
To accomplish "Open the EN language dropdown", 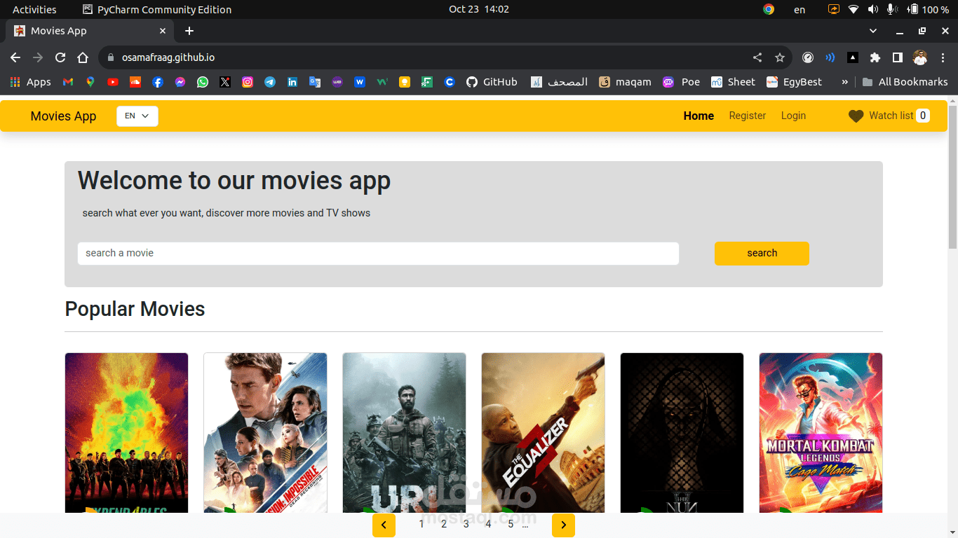I will click(x=137, y=116).
